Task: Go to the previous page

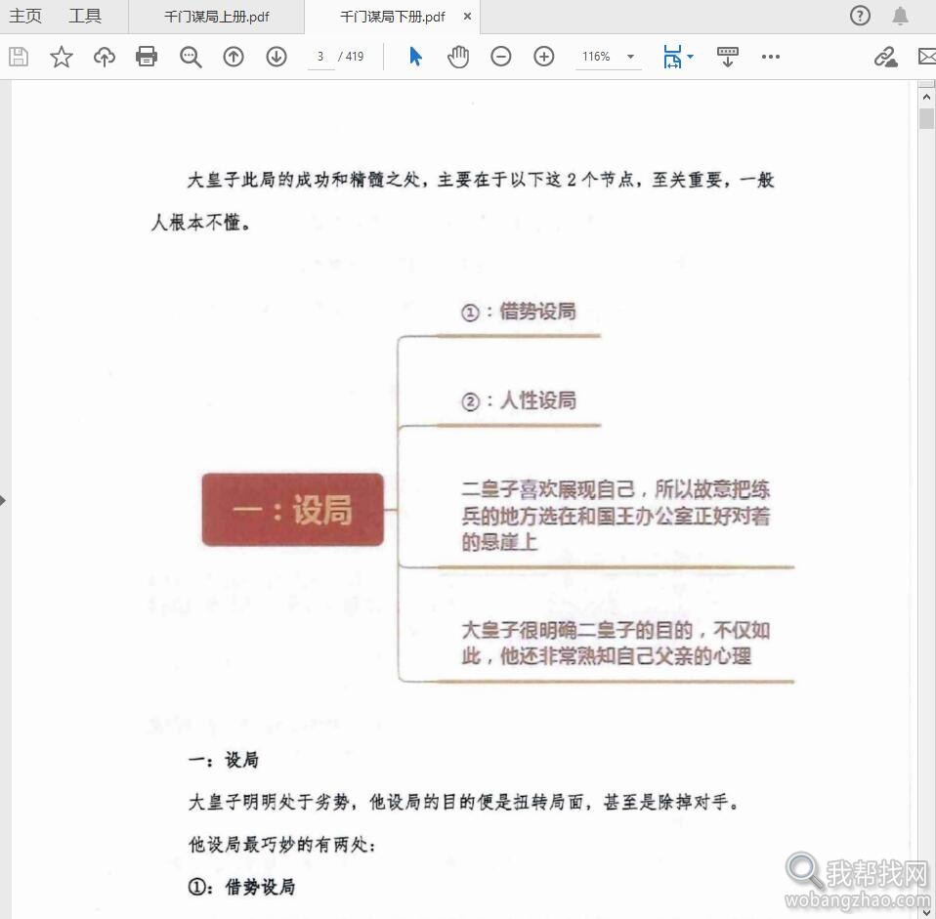Action: (x=234, y=57)
